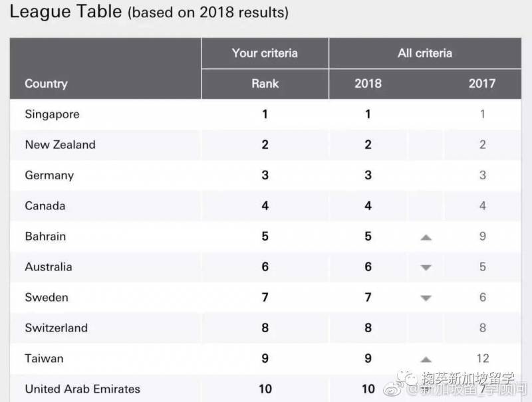Select the Country column header
Image resolution: width=532 pixels, height=402 pixels.
[46, 84]
